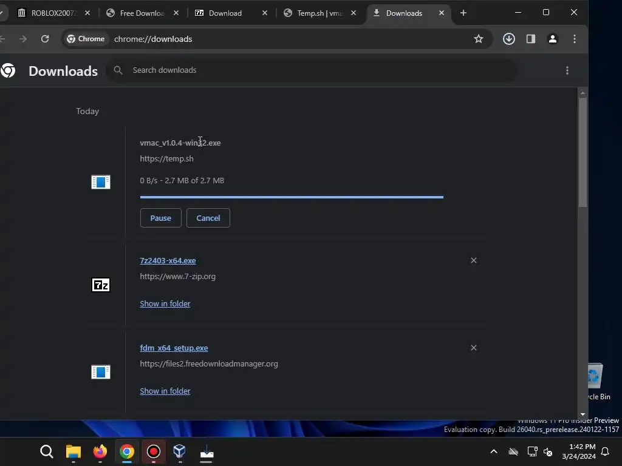The height and width of the screenshot is (466, 622).
Task: Click the search magnifier icon
Action: pyautogui.click(x=118, y=70)
